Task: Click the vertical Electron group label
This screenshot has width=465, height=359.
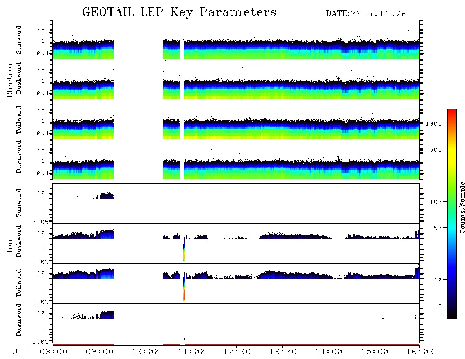Action: pos(9,80)
